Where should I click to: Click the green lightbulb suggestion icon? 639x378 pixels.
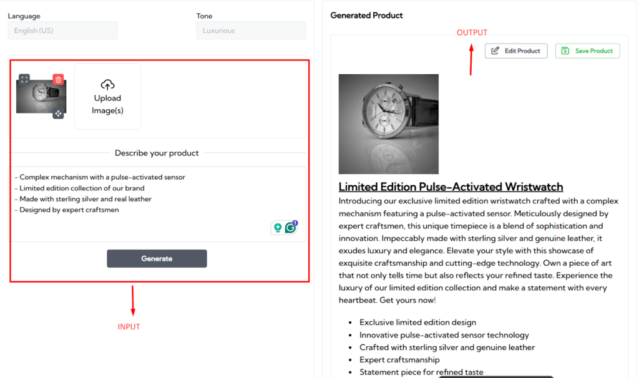(x=278, y=227)
